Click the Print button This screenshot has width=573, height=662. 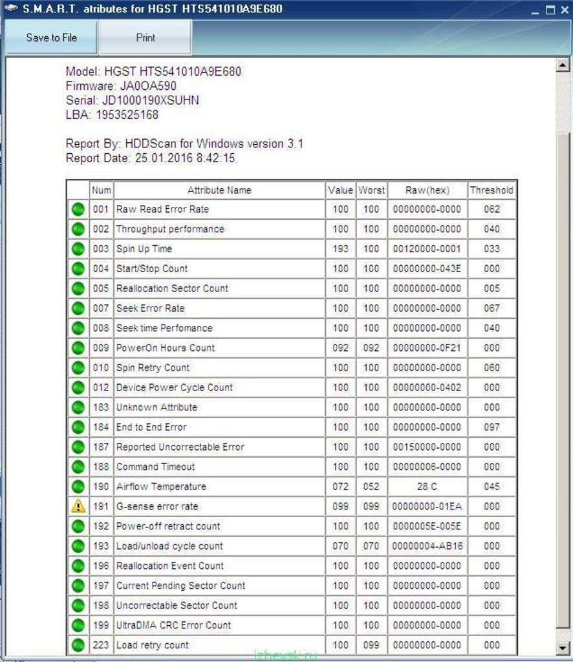point(146,37)
